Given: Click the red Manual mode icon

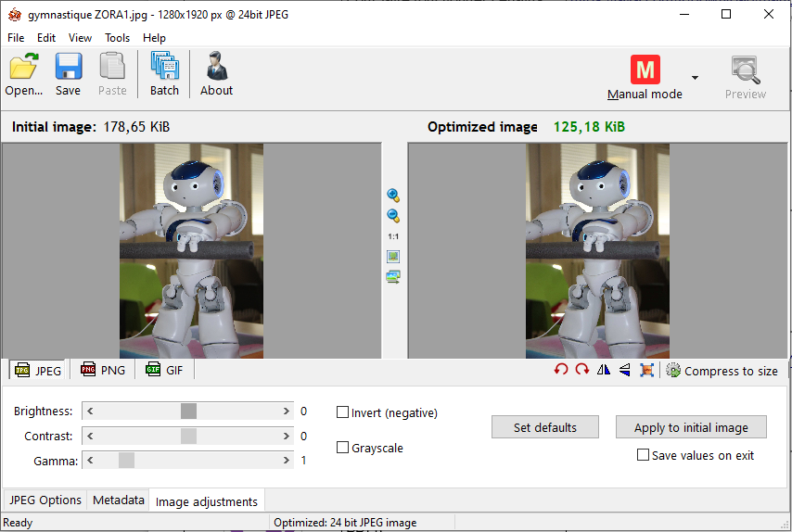Looking at the screenshot, I should (x=645, y=70).
